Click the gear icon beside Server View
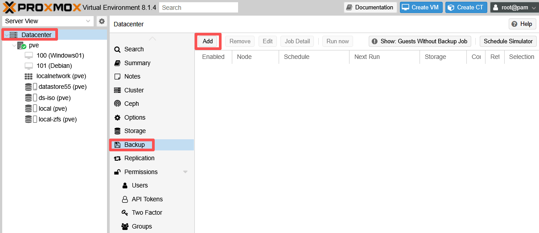 point(102,21)
